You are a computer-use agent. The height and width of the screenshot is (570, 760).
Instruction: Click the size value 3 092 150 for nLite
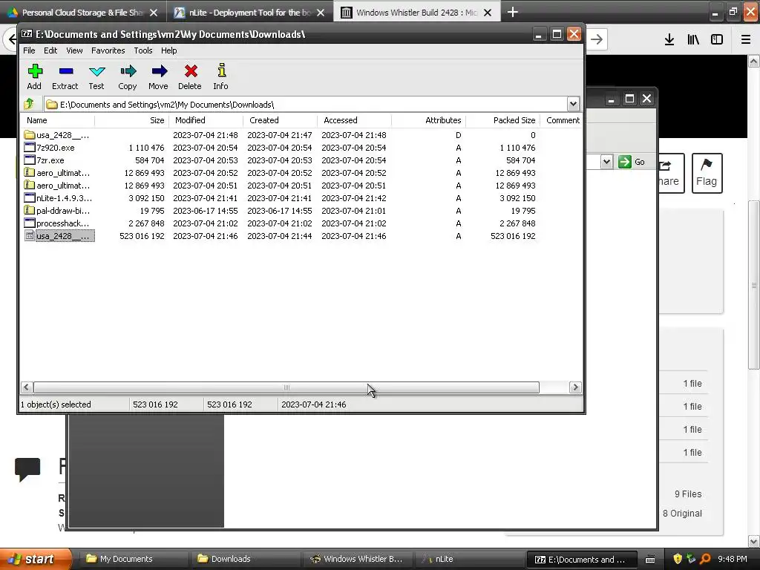point(146,198)
